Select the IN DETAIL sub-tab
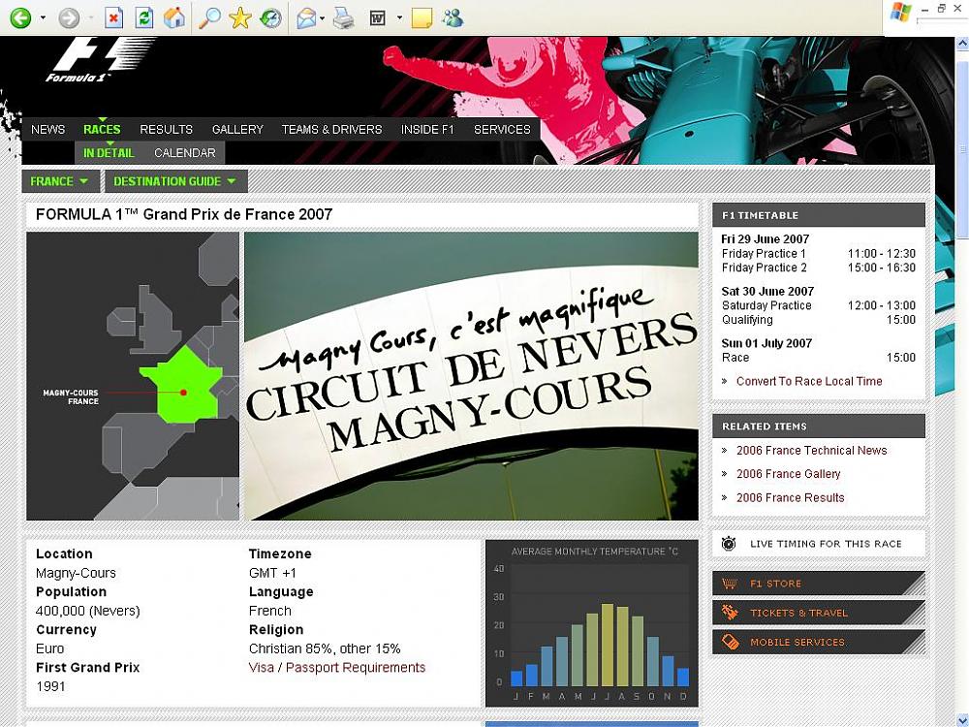Viewport: 969px width, 727px height. (109, 153)
